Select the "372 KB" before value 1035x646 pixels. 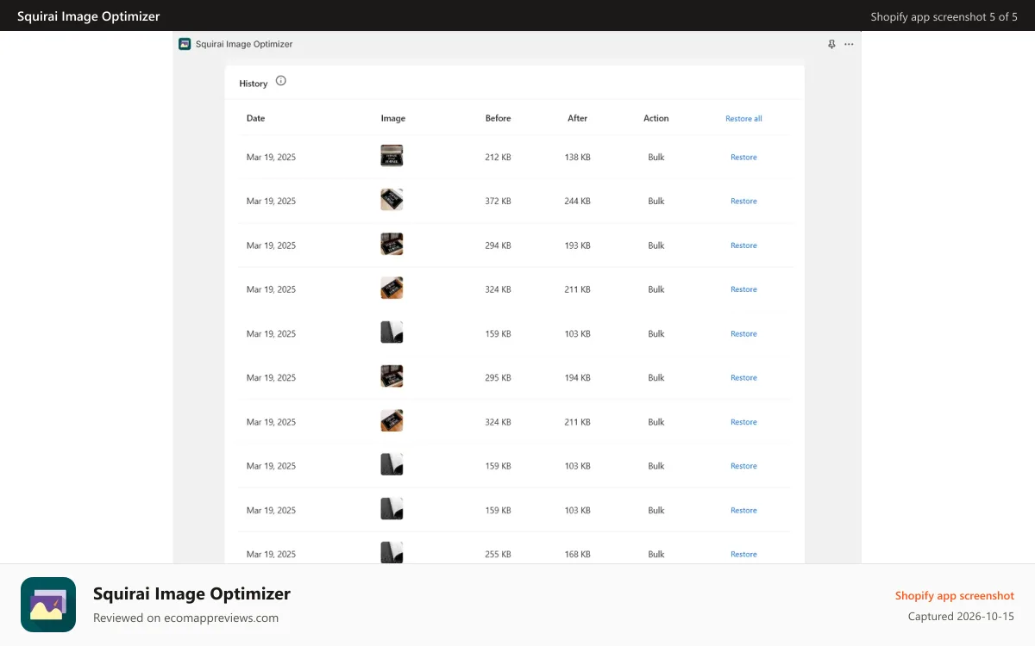point(498,202)
